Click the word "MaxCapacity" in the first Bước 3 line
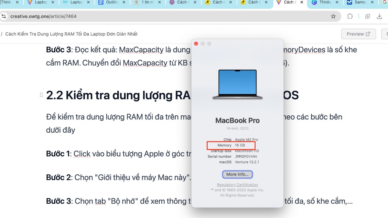This screenshot has height=218, width=388. pyautogui.click(x=141, y=50)
